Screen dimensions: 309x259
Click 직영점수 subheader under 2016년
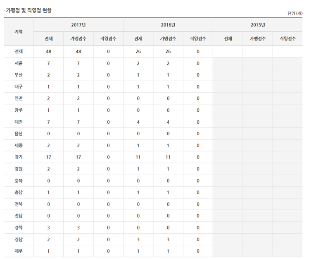click(x=198, y=39)
